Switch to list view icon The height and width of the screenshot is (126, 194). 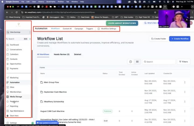point(137,62)
